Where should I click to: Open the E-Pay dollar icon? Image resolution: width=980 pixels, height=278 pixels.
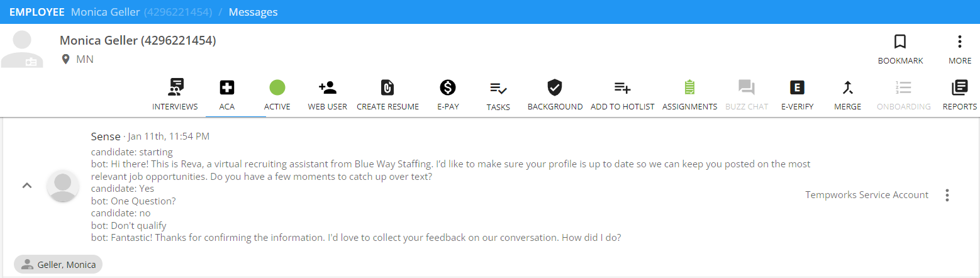point(448,88)
